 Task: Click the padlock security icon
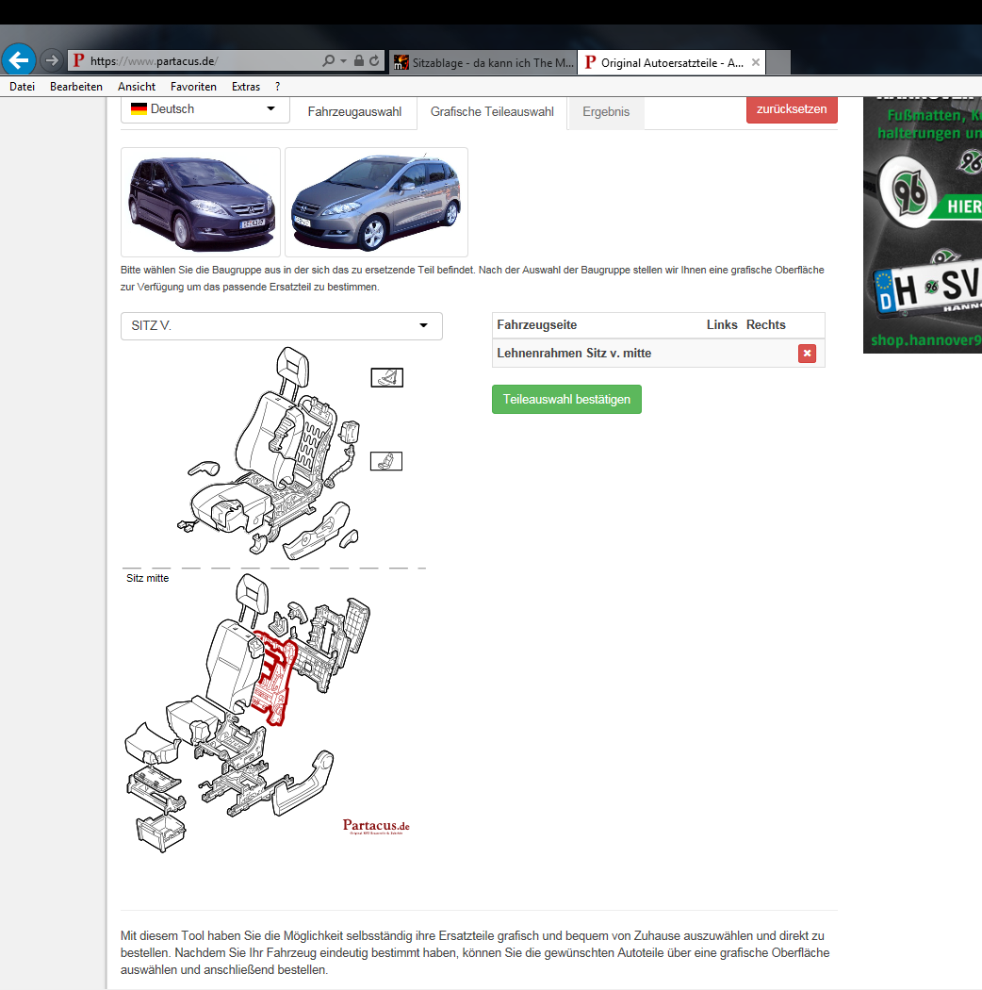click(358, 61)
